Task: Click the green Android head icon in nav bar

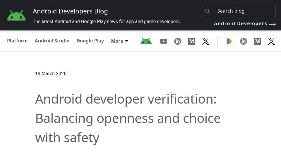Action: [x=146, y=41]
